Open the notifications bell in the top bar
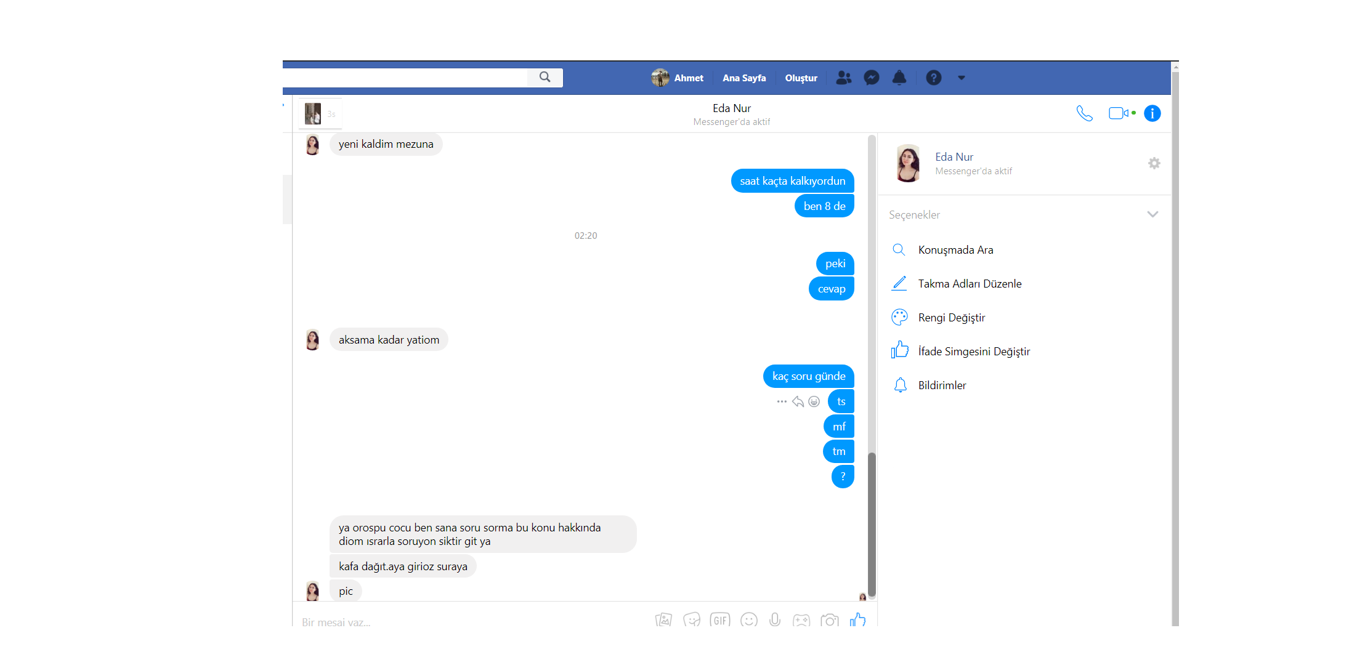 point(899,78)
